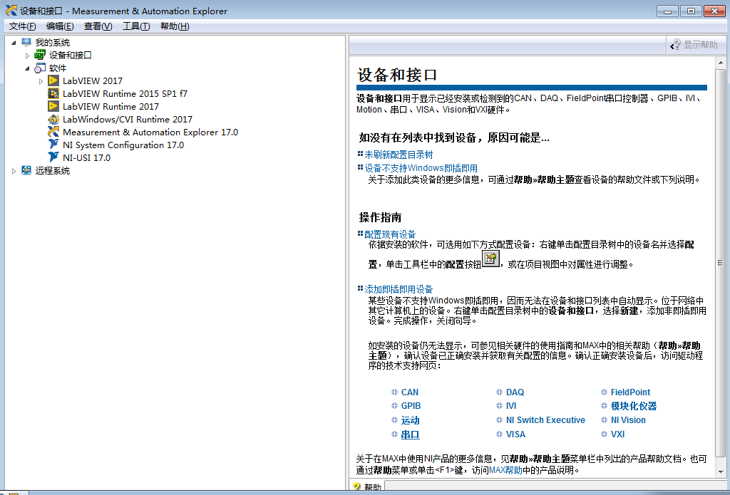Minimize the Measurement & Automation Explorer window
The height and width of the screenshot is (495, 730).
pyautogui.click(x=667, y=11)
